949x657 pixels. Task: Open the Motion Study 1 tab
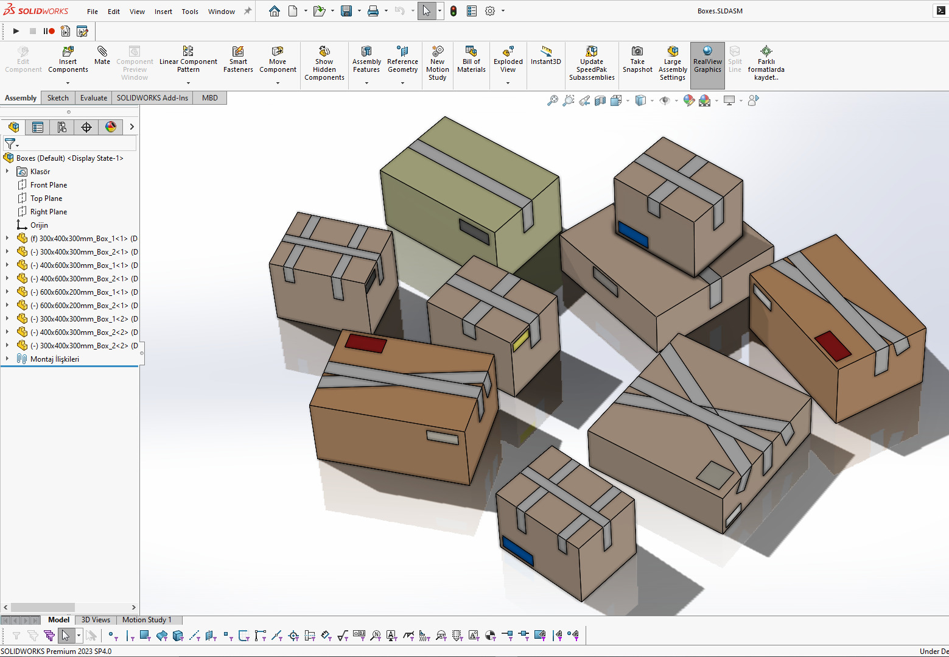[147, 620]
